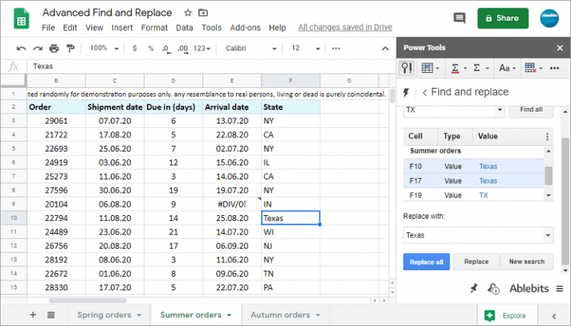Open the Edit menu

point(70,28)
